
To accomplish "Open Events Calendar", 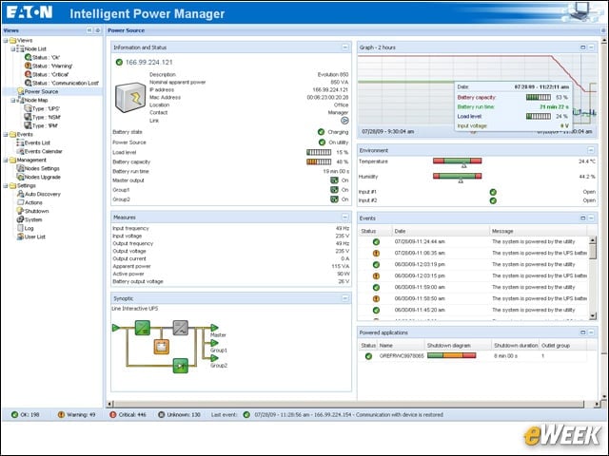I will pyautogui.click(x=39, y=151).
